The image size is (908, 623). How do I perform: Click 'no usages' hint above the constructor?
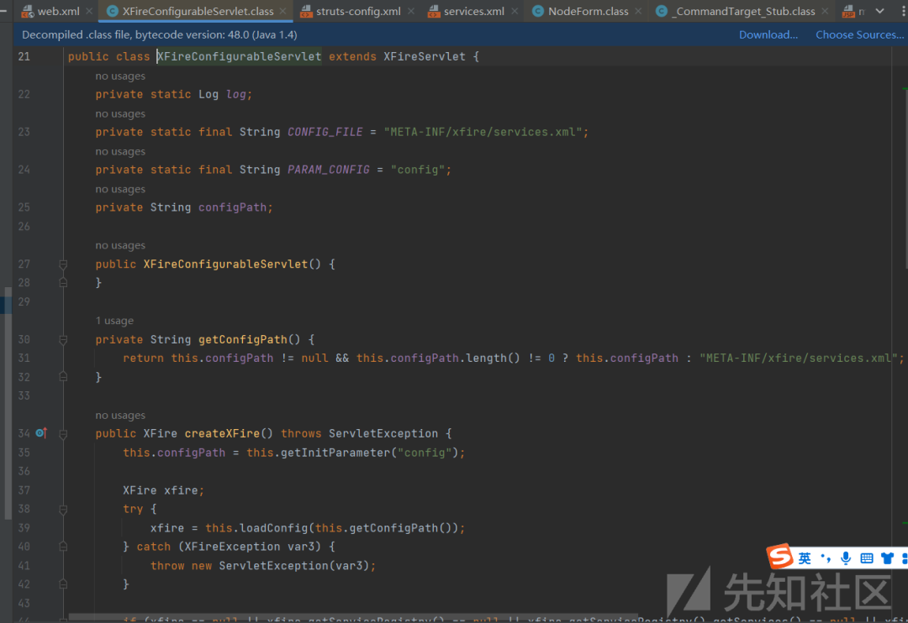point(120,245)
